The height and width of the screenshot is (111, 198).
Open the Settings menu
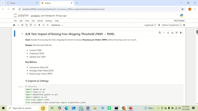point(49,21)
